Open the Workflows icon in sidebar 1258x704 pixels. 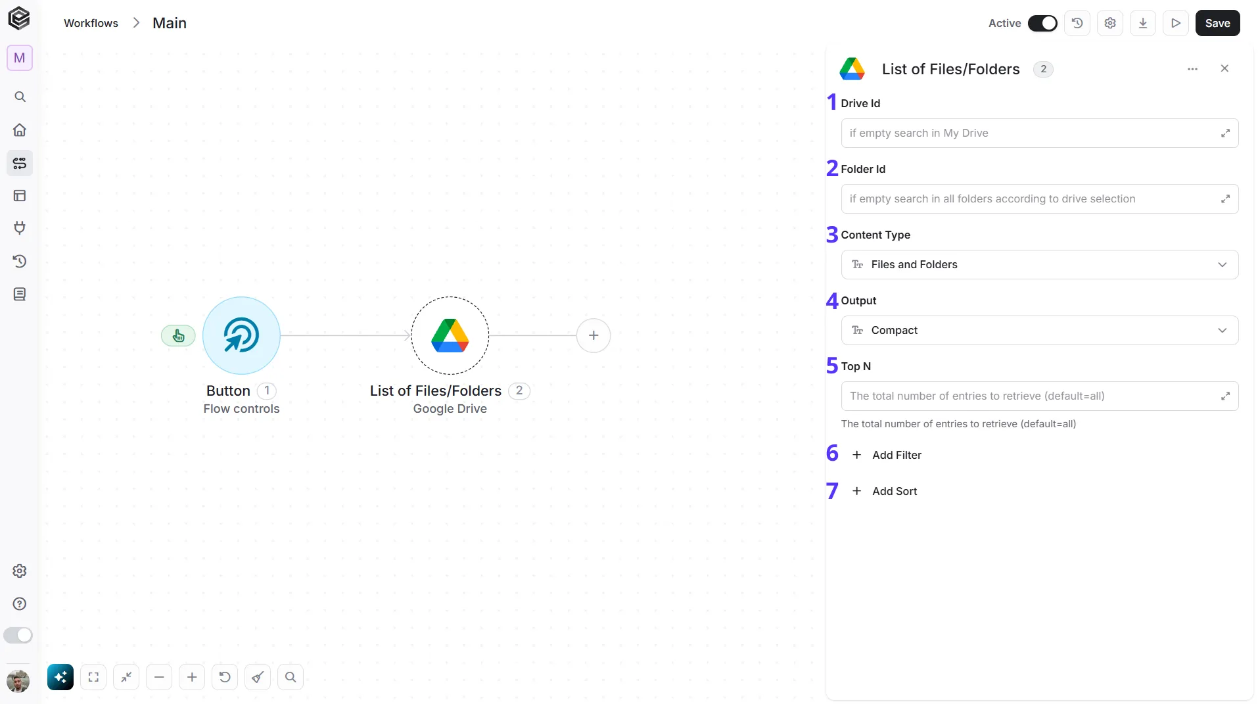click(20, 163)
